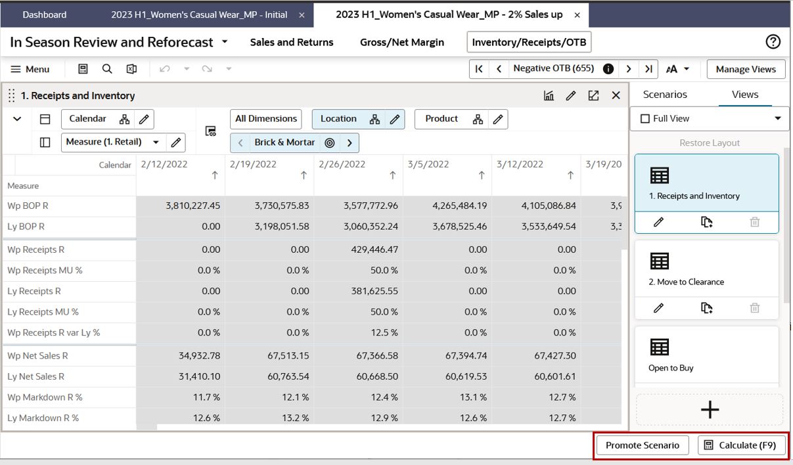Click the search magnifier icon in toolbar

pos(107,69)
